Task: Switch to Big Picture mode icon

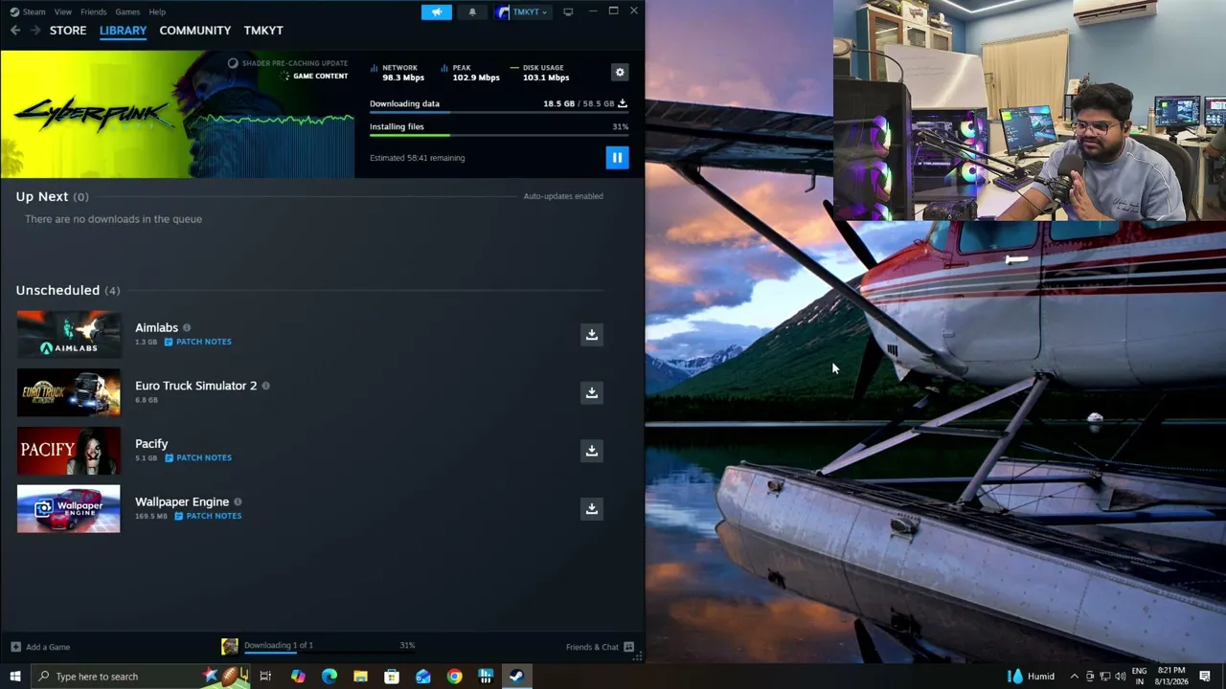Action: pos(568,11)
